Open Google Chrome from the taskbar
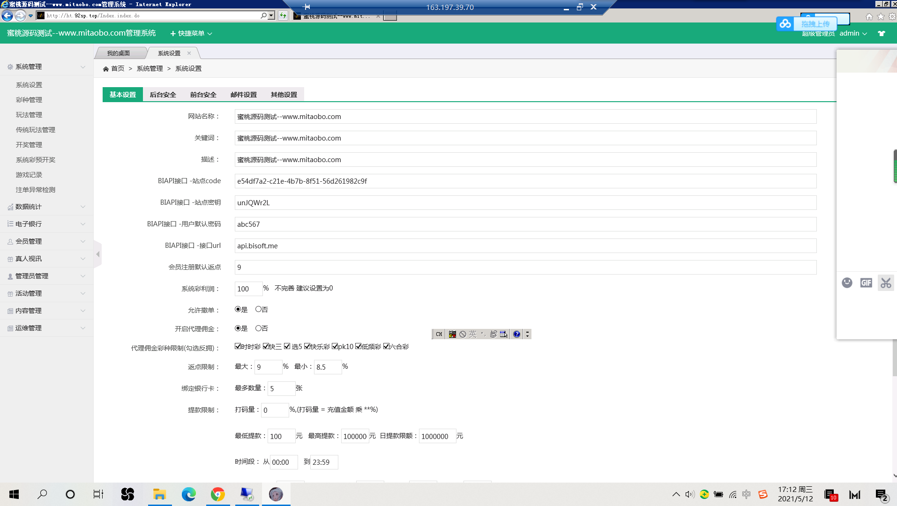 pos(217,494)
